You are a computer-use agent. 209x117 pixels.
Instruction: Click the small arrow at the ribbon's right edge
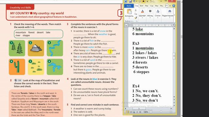(x=174, y=15)
